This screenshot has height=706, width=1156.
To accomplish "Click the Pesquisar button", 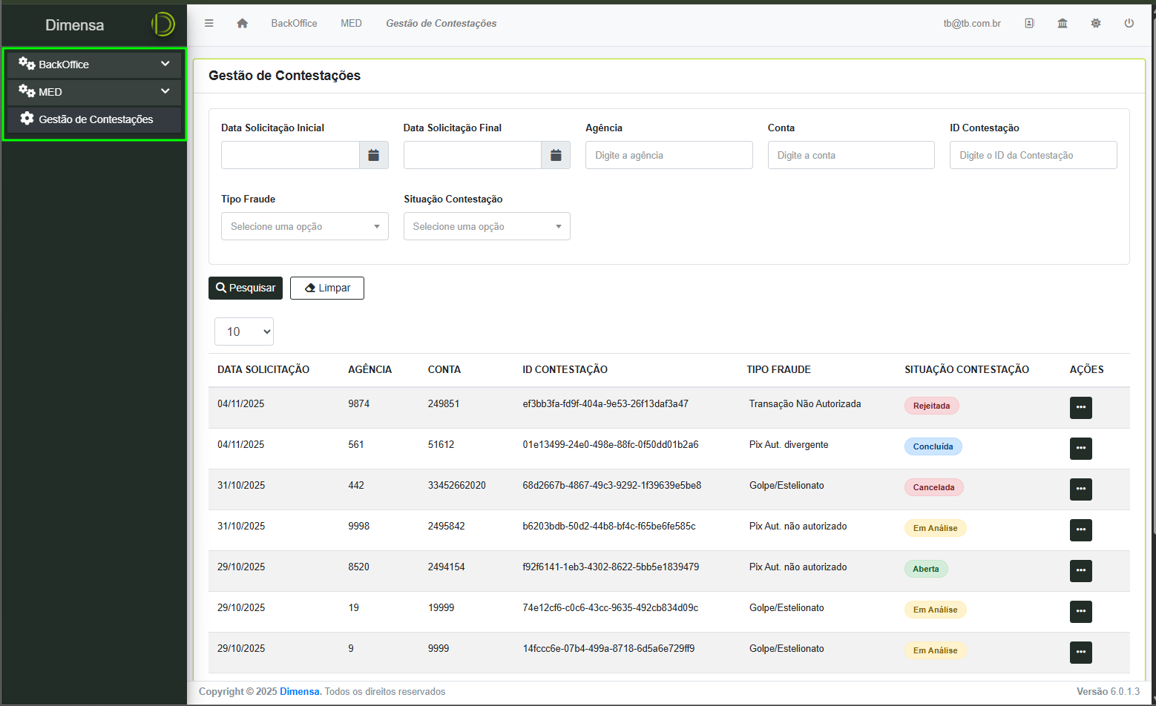I will 246,288.
